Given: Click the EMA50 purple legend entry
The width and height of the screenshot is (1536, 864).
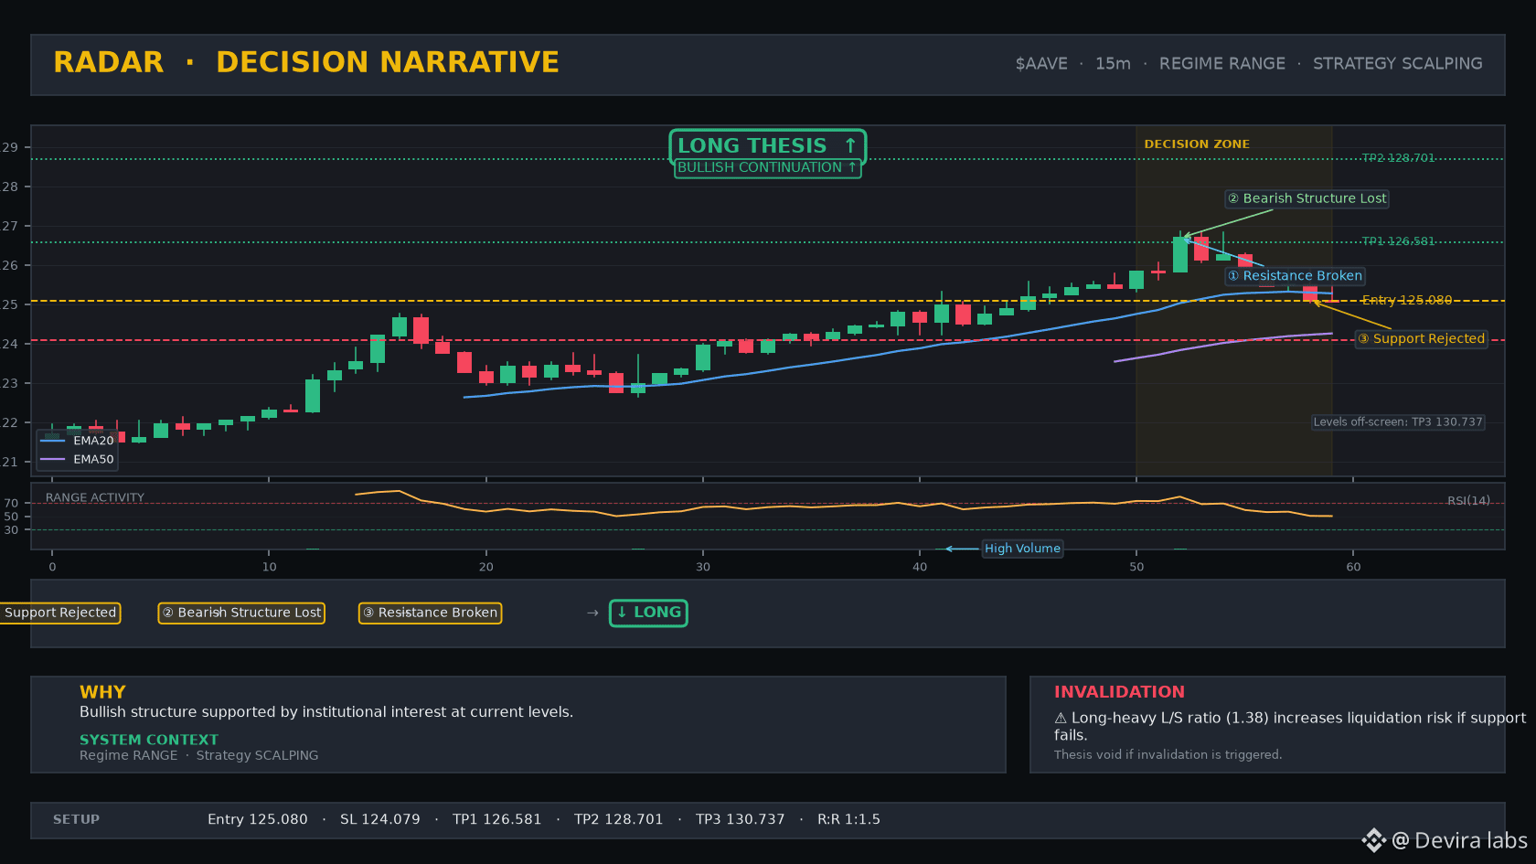Looking at the screenshot, I should click(78, 460).
